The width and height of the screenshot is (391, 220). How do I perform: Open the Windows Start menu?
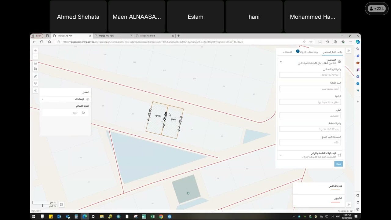click(34, 217)
